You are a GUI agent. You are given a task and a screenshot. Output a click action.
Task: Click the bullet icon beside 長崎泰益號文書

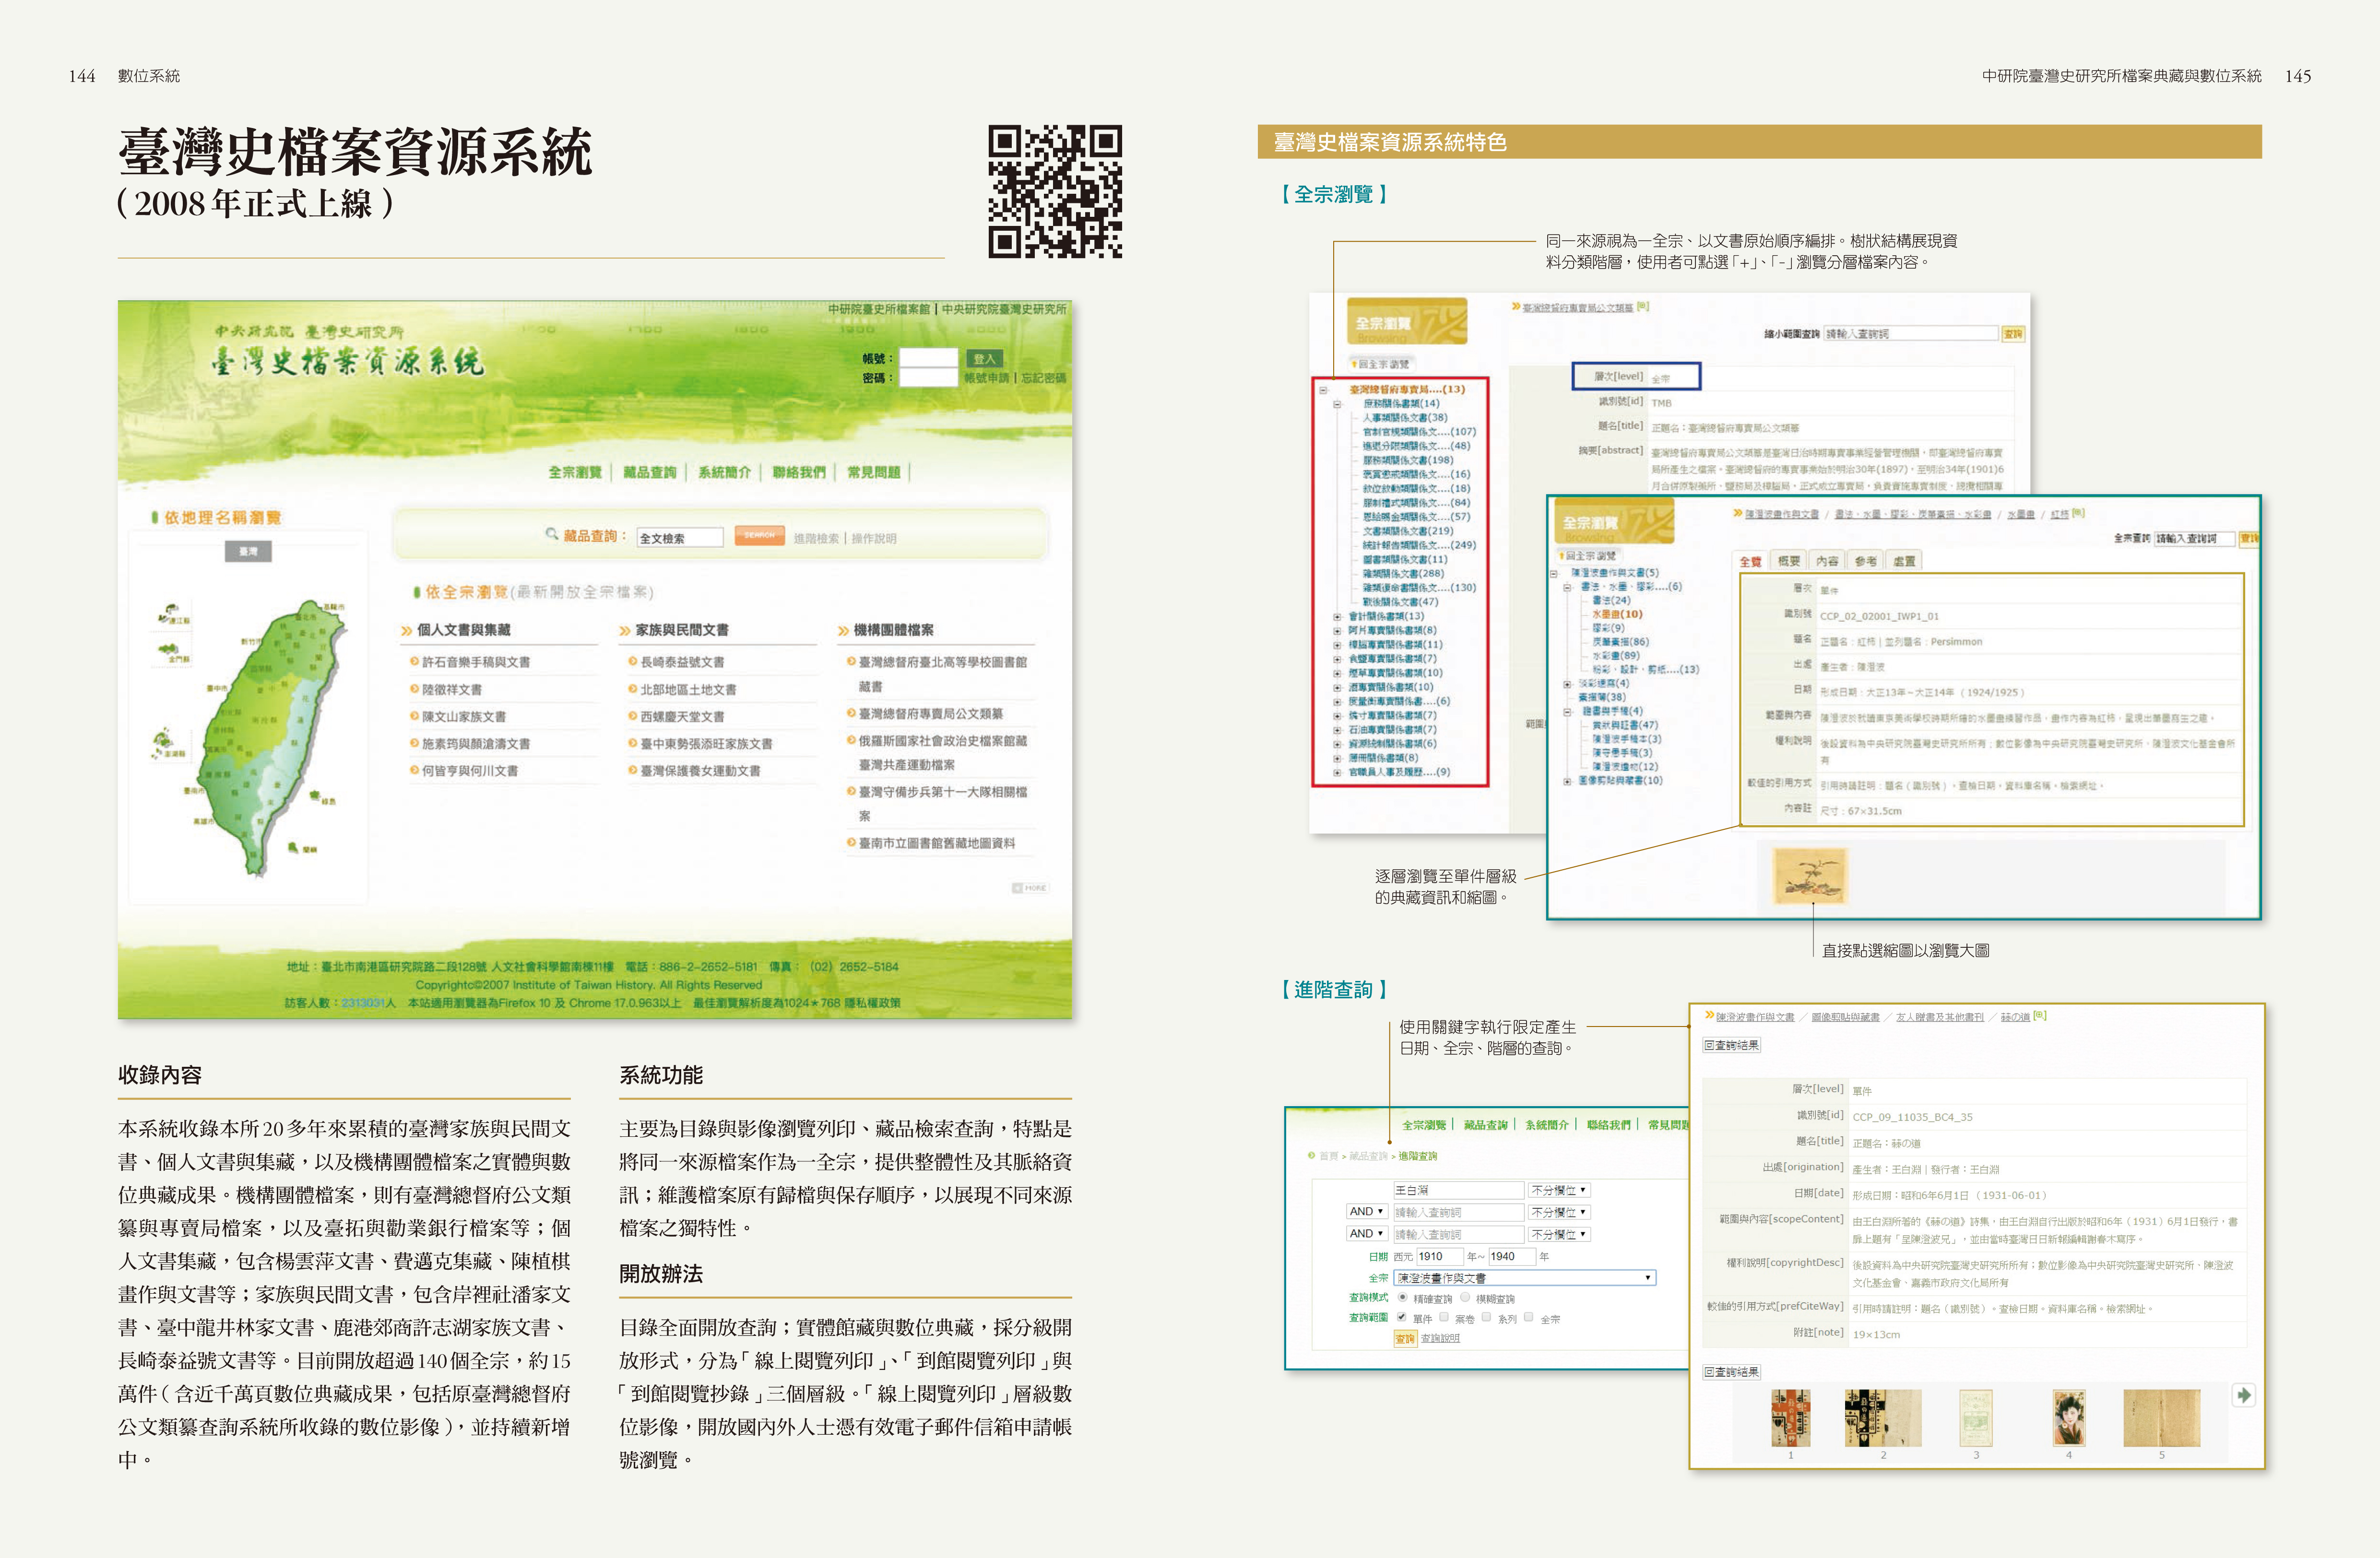[x=632, y=661]
